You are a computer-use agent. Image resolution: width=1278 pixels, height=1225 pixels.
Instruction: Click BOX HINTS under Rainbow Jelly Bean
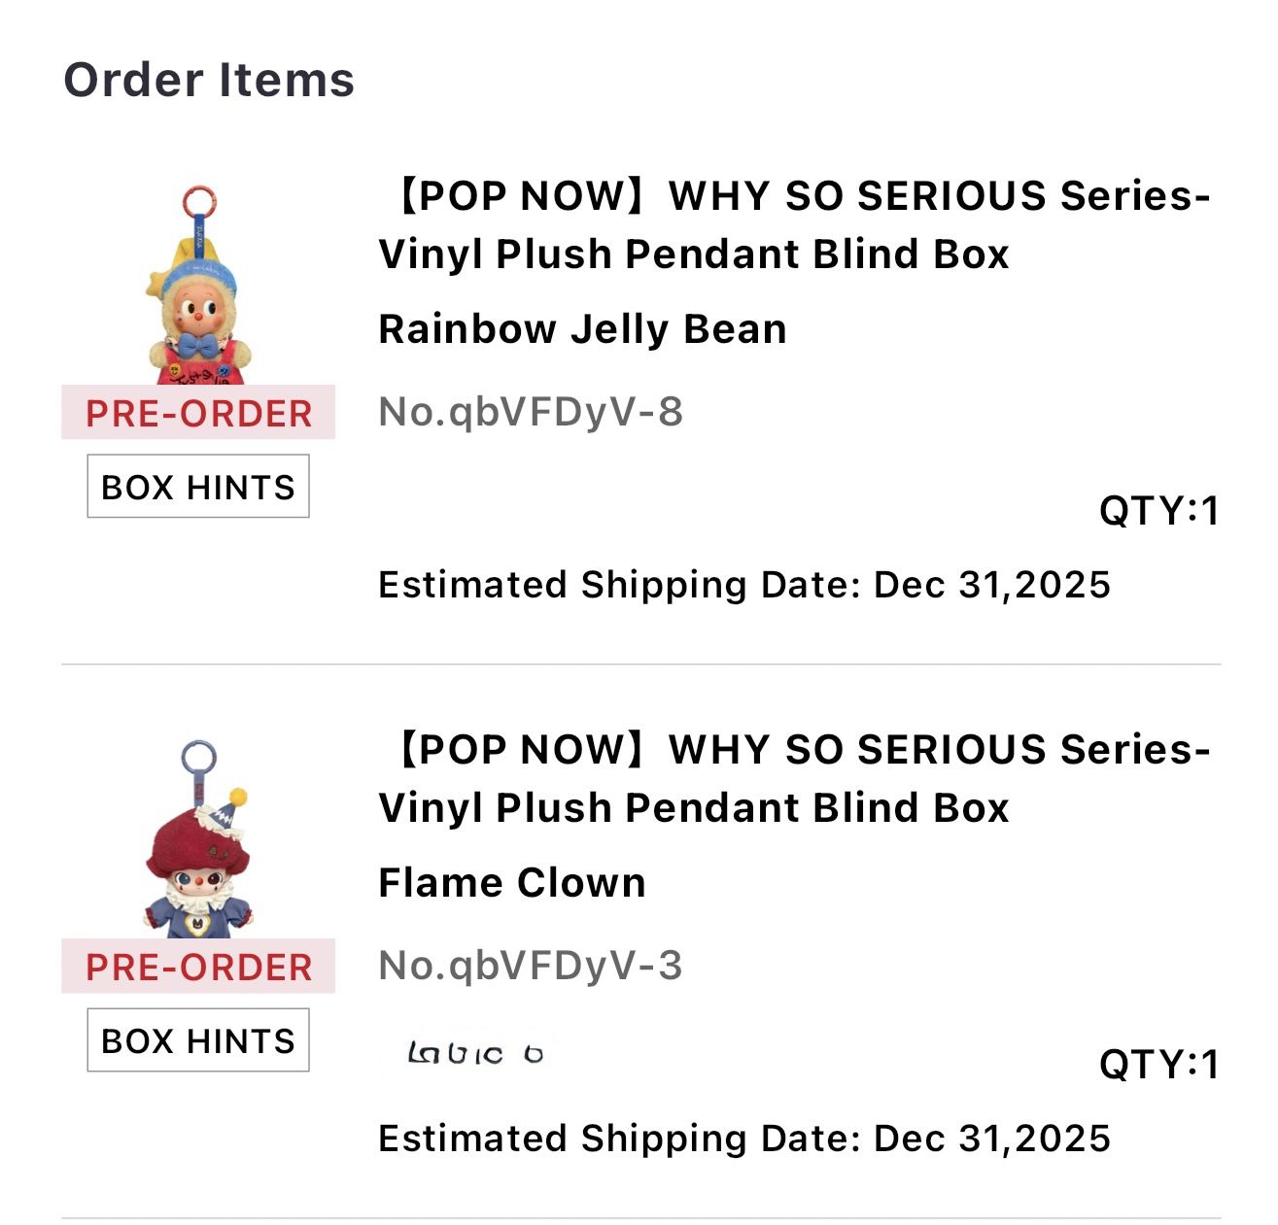(198, 487)
